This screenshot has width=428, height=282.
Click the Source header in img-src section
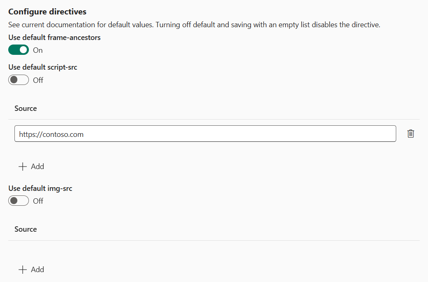pos(25,229)
